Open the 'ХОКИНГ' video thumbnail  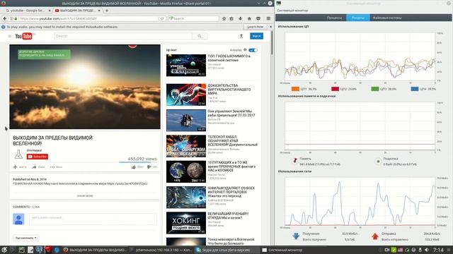point(186,223)
